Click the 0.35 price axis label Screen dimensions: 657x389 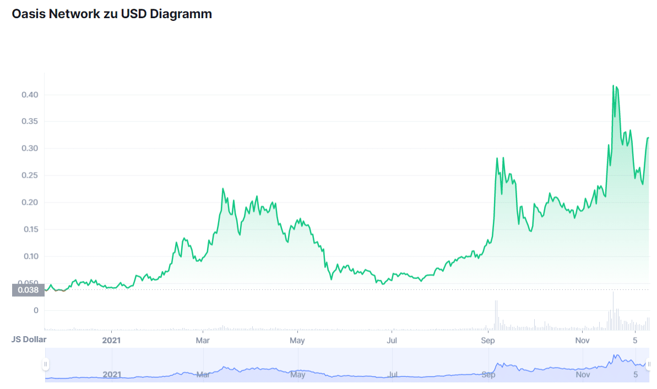[30, 122]
